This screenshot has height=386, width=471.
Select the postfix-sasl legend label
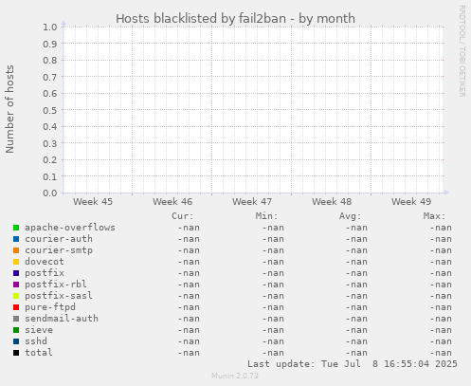(59, 296)
